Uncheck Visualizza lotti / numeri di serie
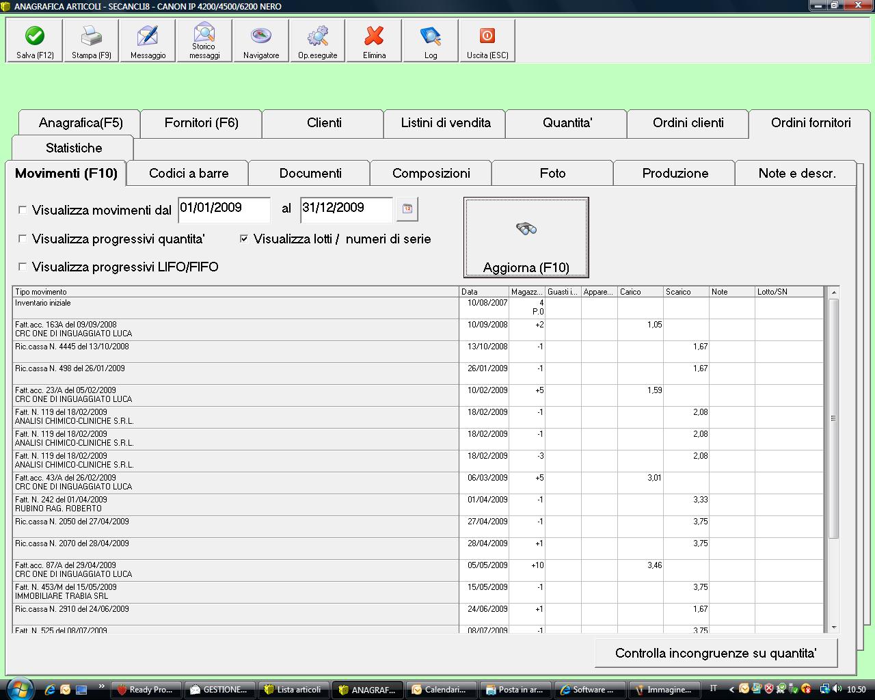Screen dimensions: 875x700 244,239
